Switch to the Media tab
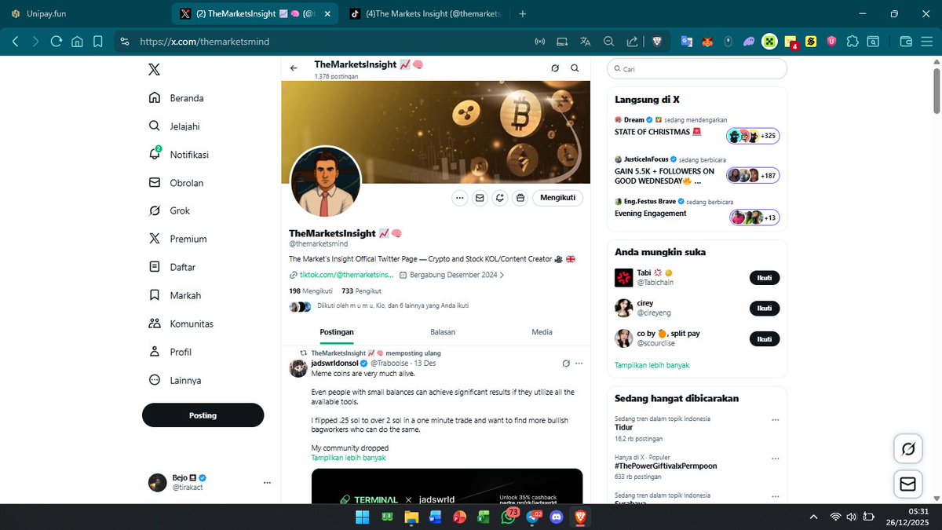This screenshot has height=530, width=942. 541,332
